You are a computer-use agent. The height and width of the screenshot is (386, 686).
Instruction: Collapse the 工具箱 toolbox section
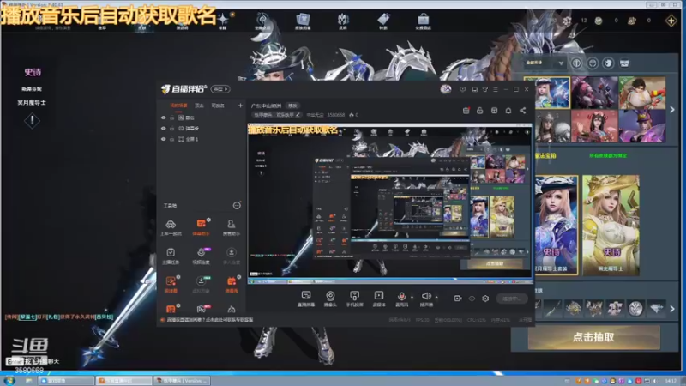[x=237, y=205]
